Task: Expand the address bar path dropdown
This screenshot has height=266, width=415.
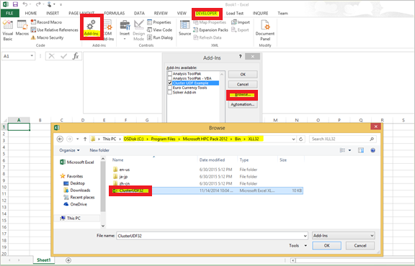Action: (293, 139)
